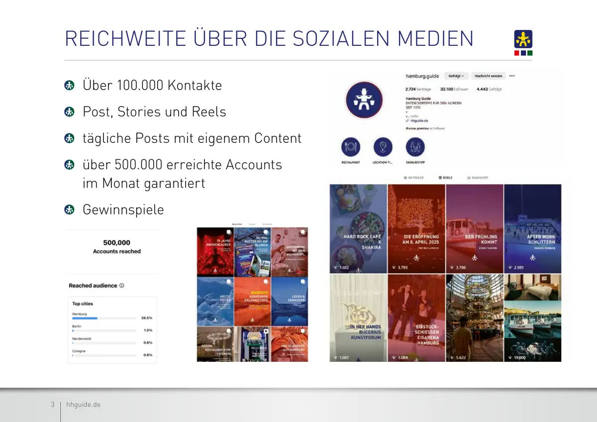597x422 pixels.
Task: Click tägliche Posts mit eigenem Content bullet
Action: 192,138
